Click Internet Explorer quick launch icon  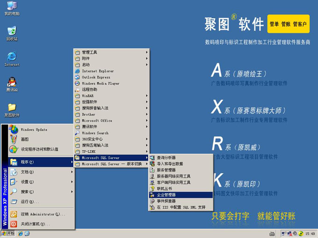[21, 233]
